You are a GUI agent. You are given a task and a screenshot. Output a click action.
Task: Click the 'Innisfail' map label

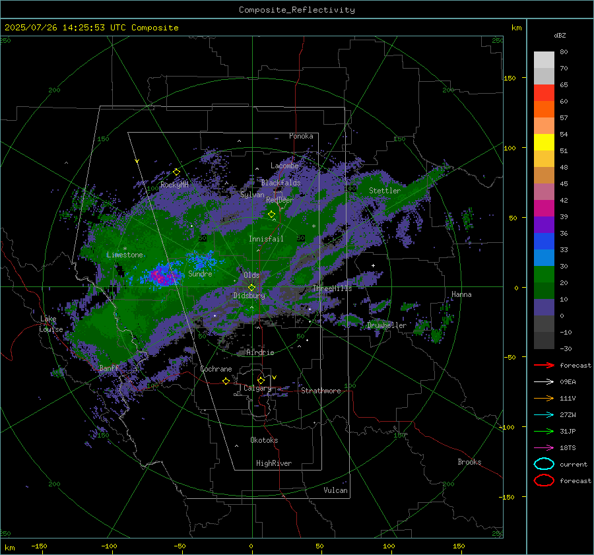266,239
